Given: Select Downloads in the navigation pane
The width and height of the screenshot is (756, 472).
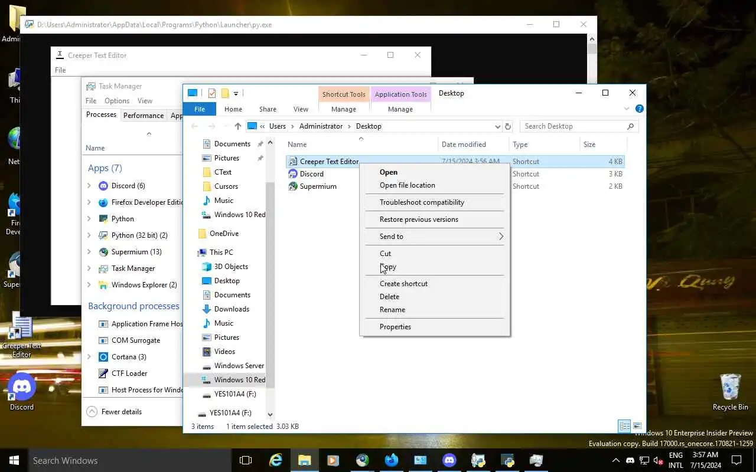Looking at the screenshot, I should point(232,309).
